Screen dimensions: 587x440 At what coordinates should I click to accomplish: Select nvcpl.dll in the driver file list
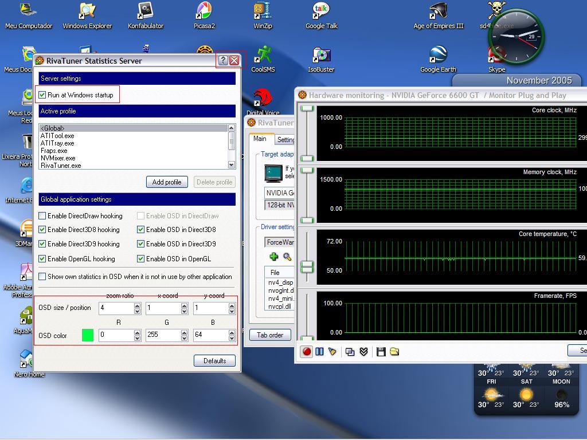coord(280,307)
